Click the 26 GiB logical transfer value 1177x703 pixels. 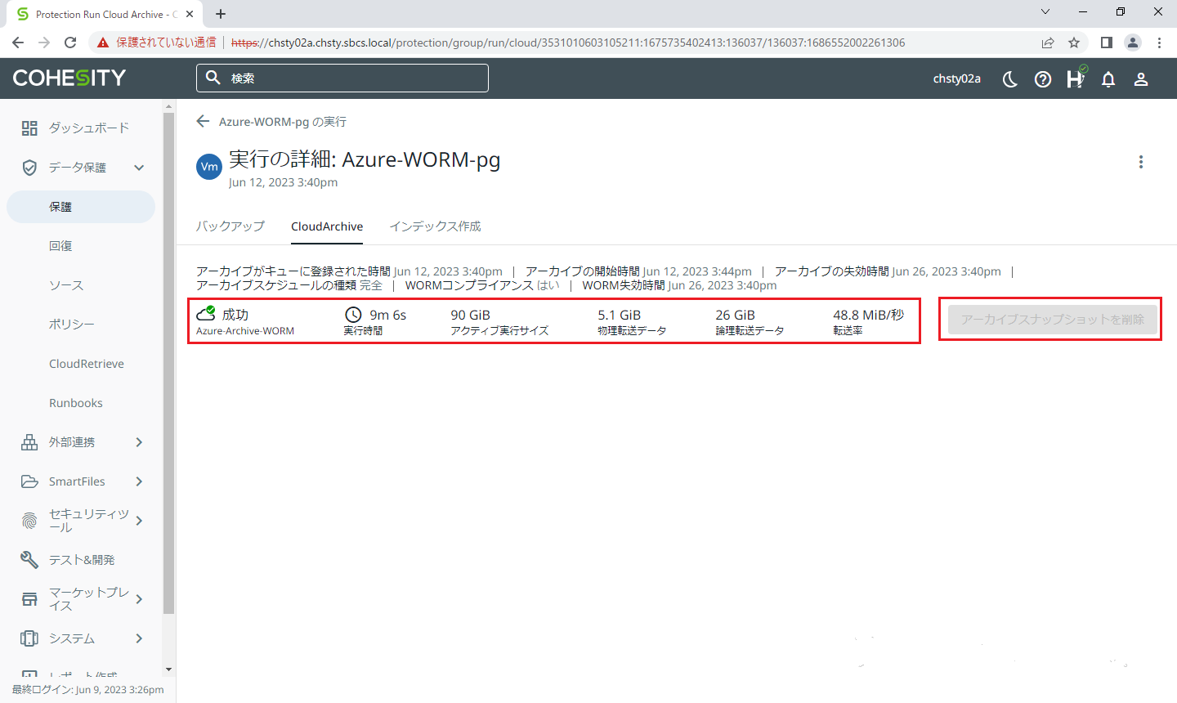pos(735,315)
